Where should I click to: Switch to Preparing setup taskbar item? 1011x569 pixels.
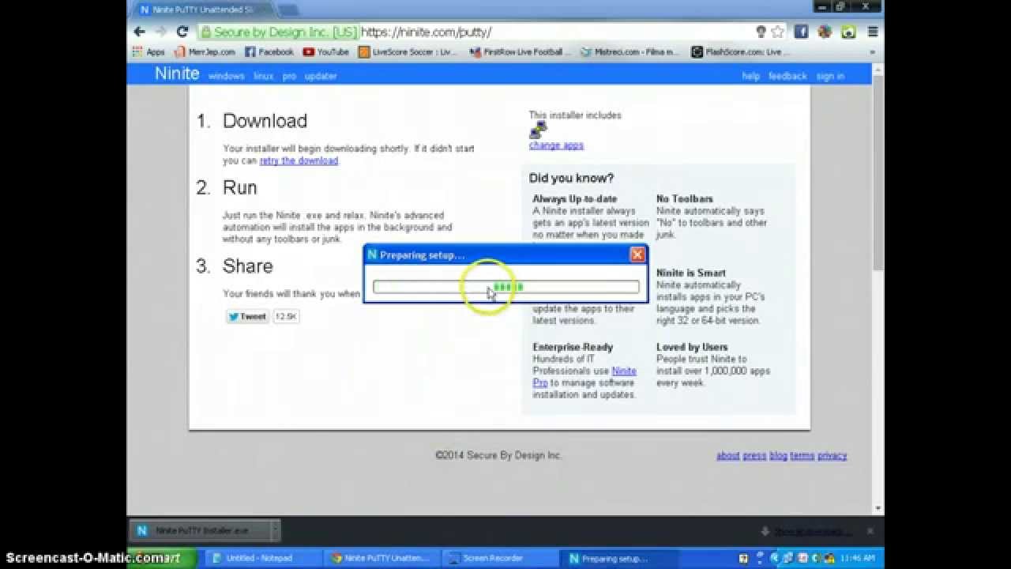pyautogui.click(x=620, y=558)
